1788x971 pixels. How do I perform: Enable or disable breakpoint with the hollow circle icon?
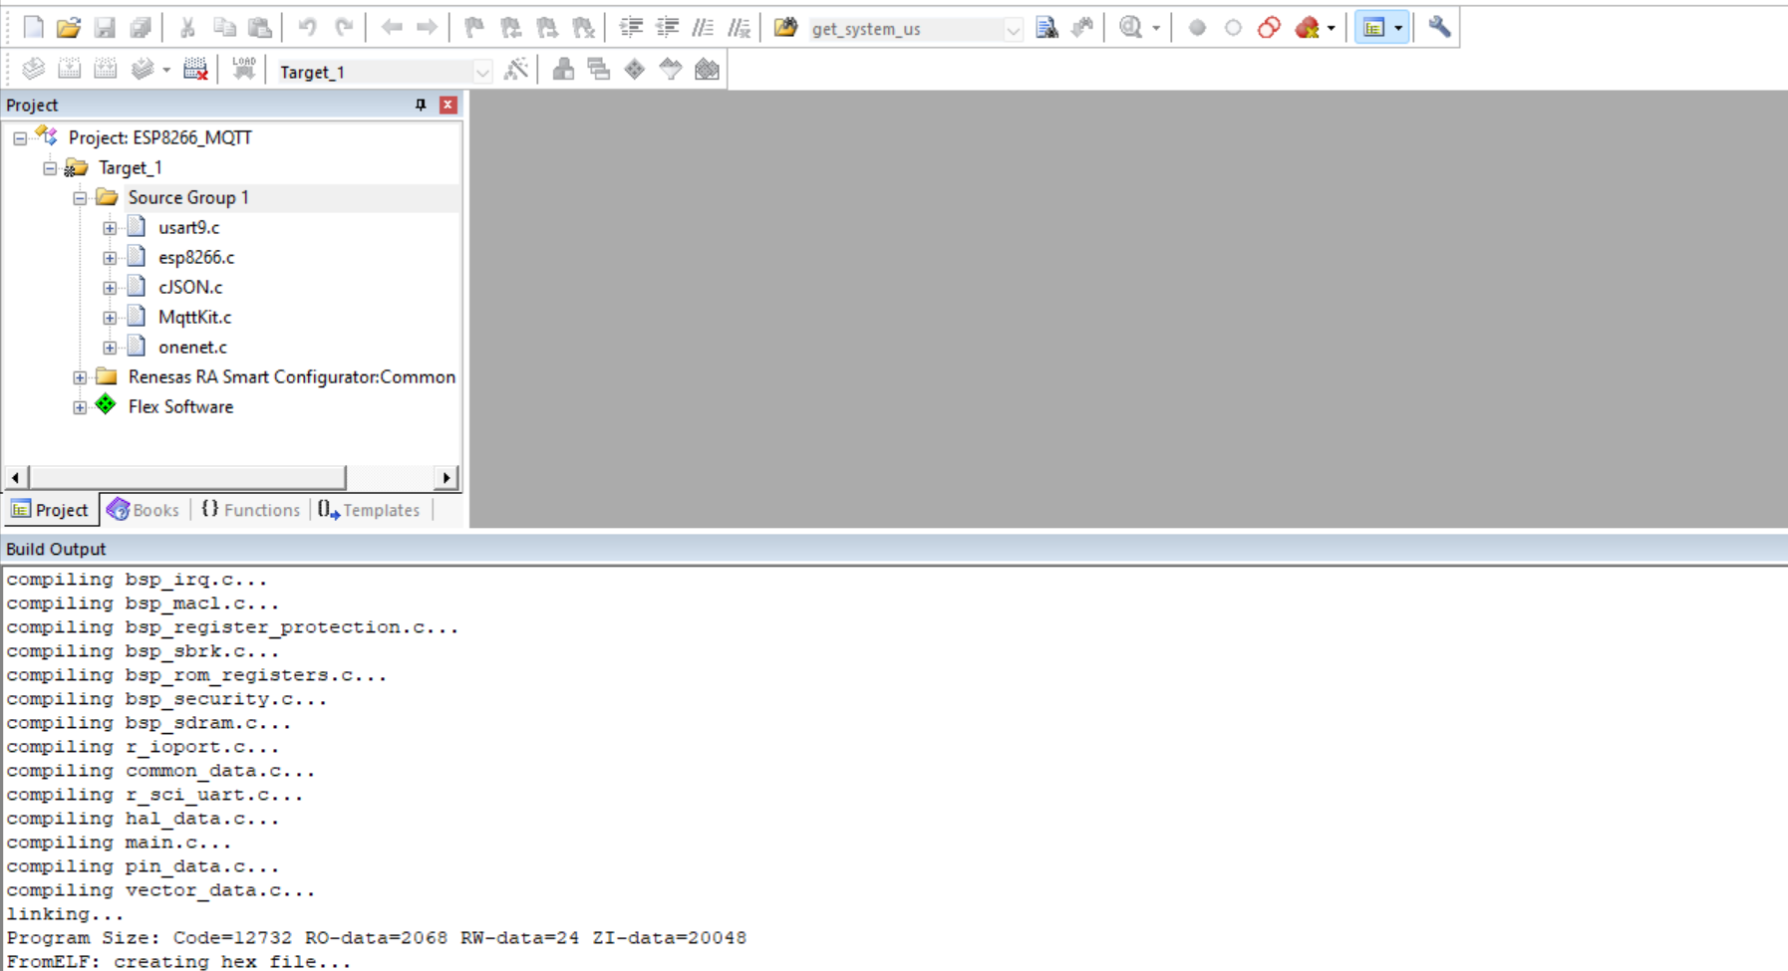[1233, 28]
